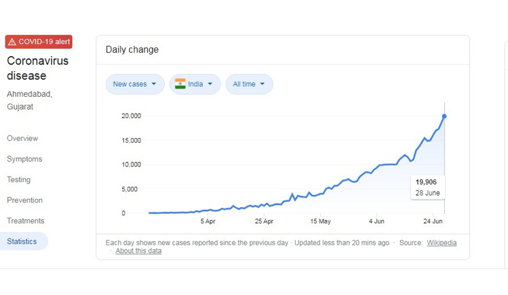Open the New cases dropdown
Viewport: 508px width, 295px height.
135,84
